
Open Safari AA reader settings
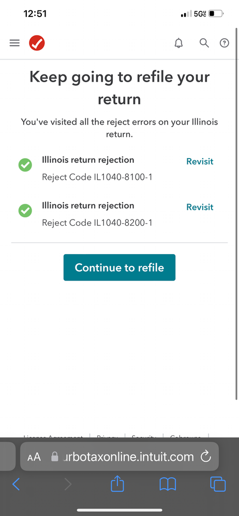(x=34, y=457)
